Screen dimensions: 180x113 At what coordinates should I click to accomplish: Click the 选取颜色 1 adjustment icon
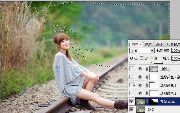140,94
